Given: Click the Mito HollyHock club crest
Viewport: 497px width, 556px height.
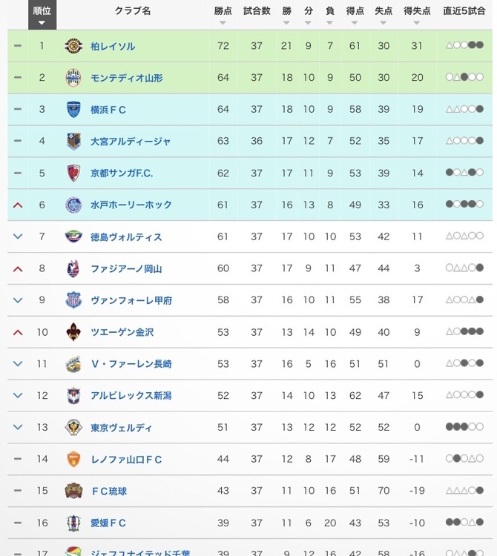Looking at the screenshot, I should click(73, 205).
